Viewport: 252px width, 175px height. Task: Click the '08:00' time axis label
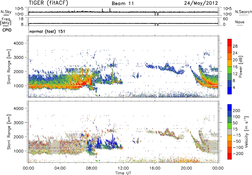(x=92, y=168)
